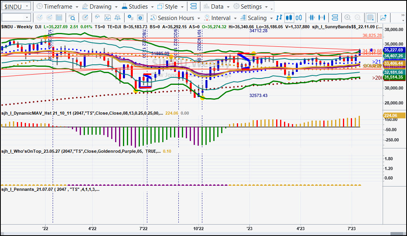Click the gear-in-window settings icon
Image resolution: width=407 pixels, height=236 pixels.
(140, 18)
